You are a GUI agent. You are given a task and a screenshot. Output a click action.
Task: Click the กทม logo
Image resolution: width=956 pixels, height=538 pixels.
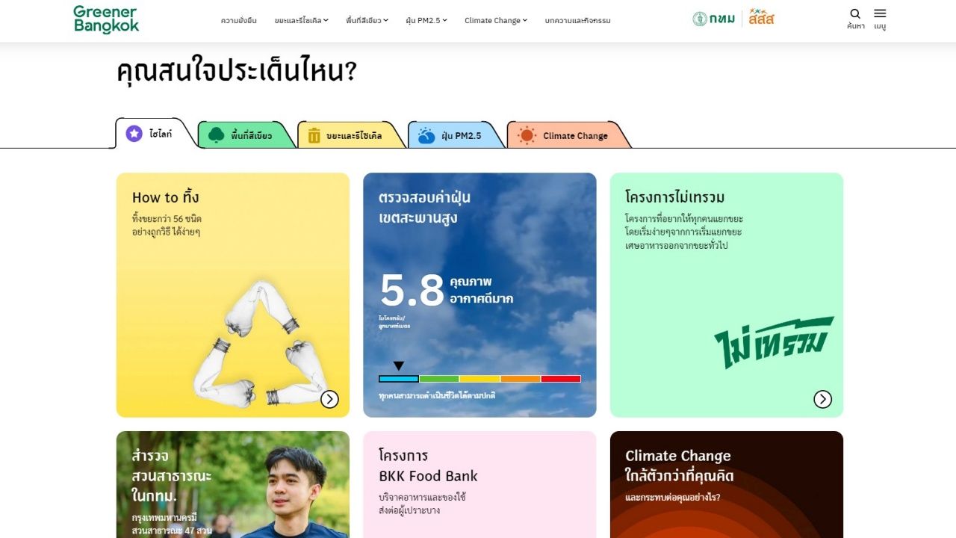click(714, 19)
